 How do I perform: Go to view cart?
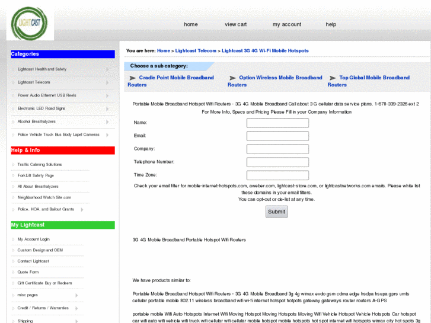[x=235, y=24]
